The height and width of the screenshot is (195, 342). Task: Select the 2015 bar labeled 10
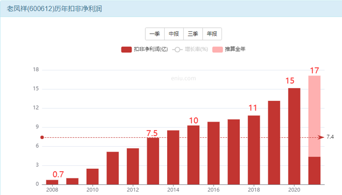(194, 155)
